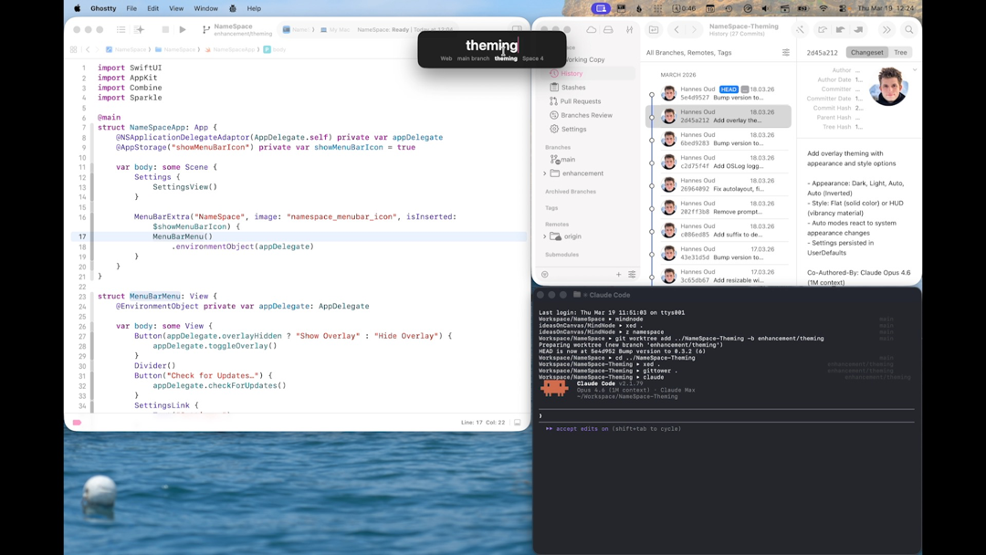Select the Changeset view toggle
This screenshot has height=555, width=986.
click(865, 51)
